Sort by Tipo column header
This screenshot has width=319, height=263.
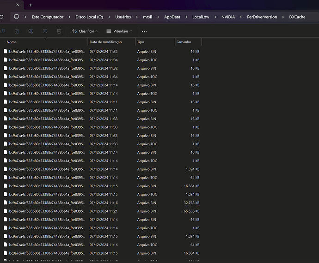[x=141, y=42]
